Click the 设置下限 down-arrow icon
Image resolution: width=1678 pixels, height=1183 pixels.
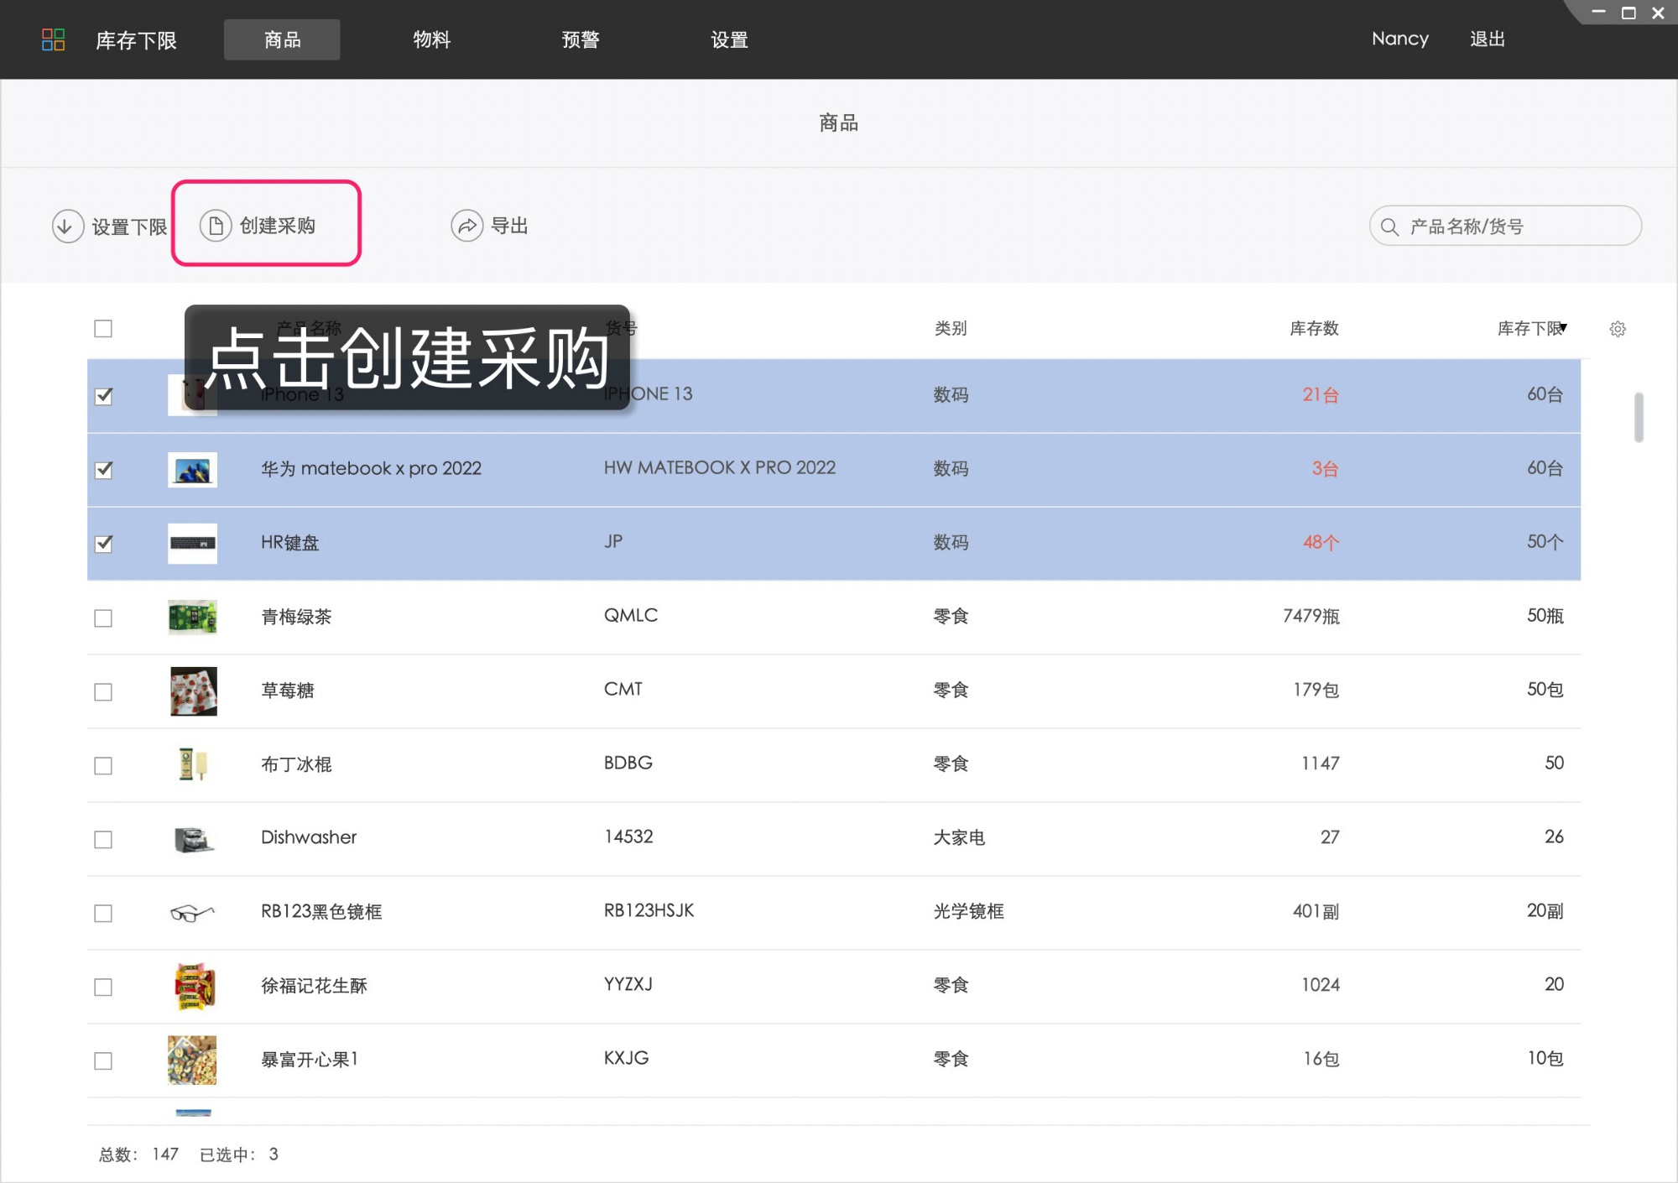[67, 226]
